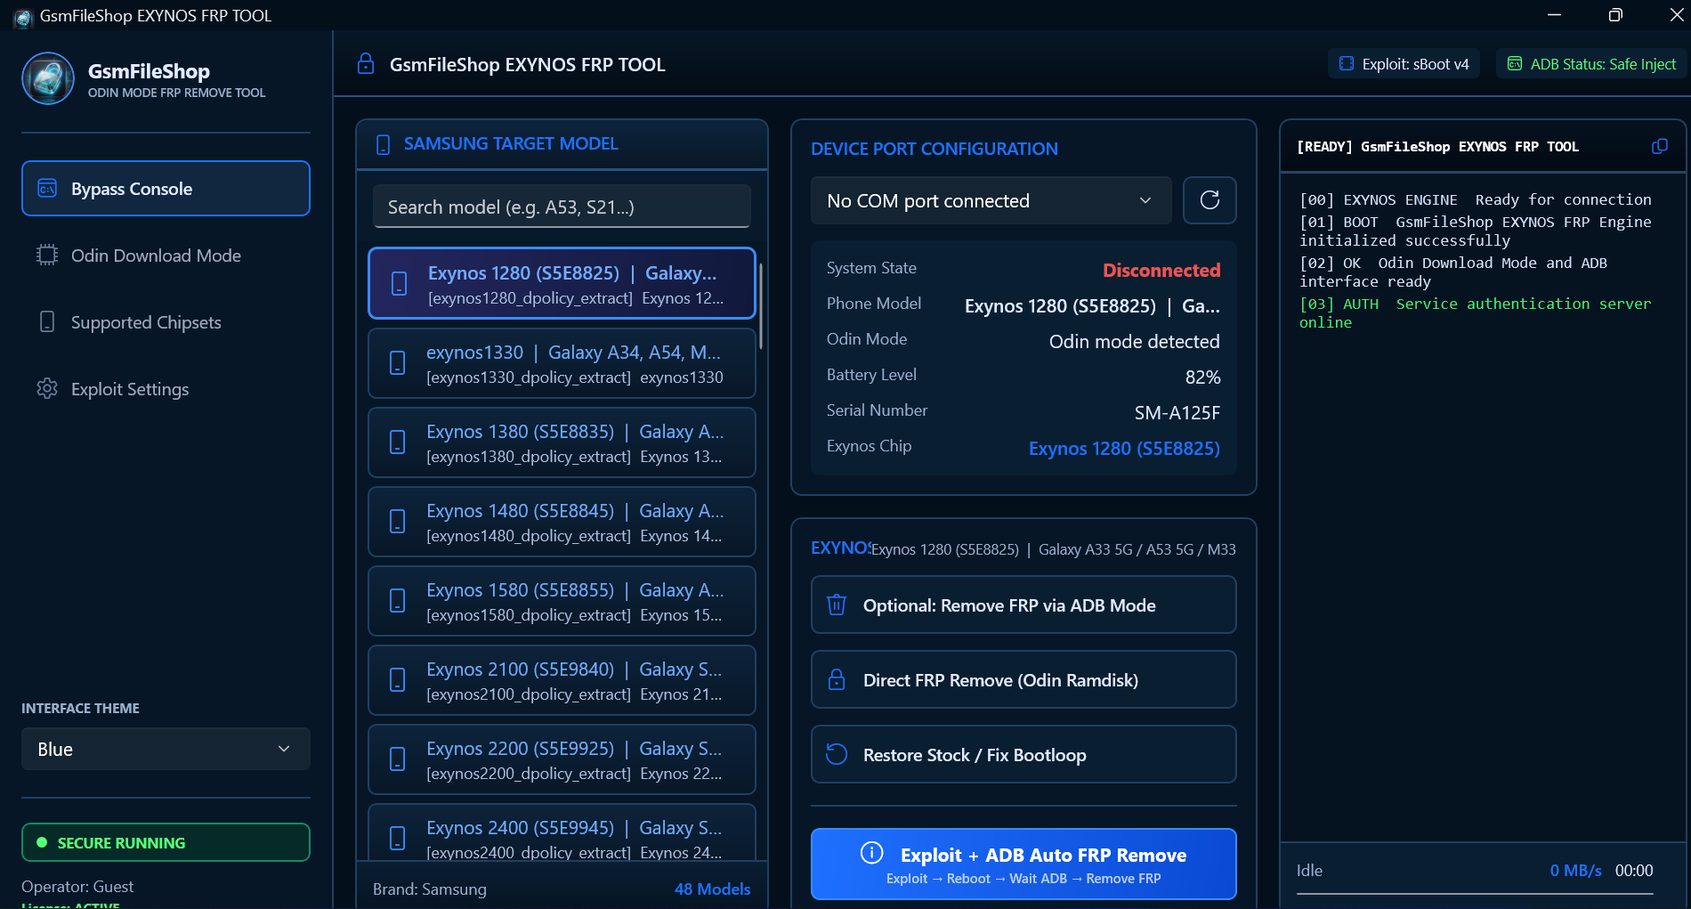Click phone icon of Exynos 1280 entry
Viewport: 1691px width, 909px height.
400,284
